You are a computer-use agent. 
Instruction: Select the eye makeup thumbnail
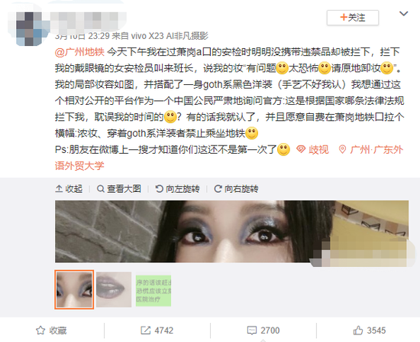(x=74, y=289)
